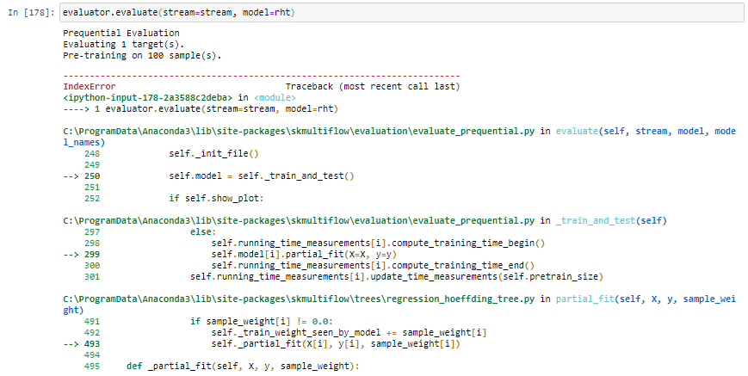Click the 'evaluate(self, stream, model, mode' signature
The height and width of the screenshot is (376, 748).
[646, 131]
